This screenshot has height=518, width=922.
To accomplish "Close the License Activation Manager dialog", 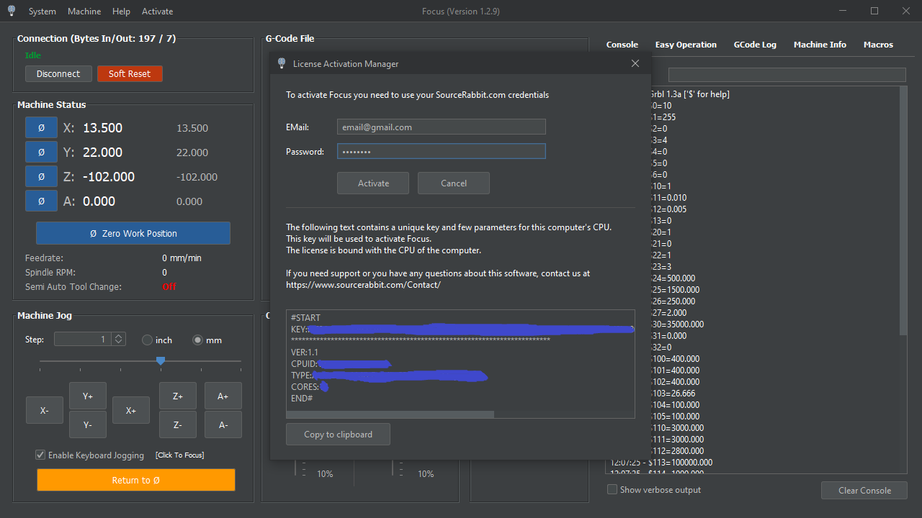I will (x=635, y=63).
